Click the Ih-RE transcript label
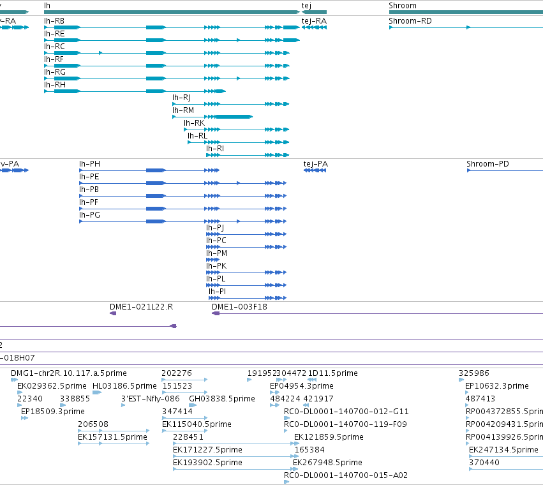543x485 pixels. point(54,34)
